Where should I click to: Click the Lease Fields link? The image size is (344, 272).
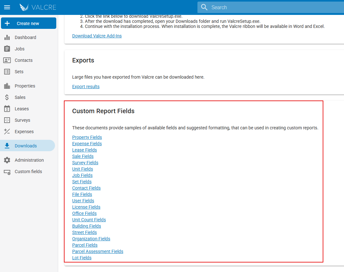[85, 150]
